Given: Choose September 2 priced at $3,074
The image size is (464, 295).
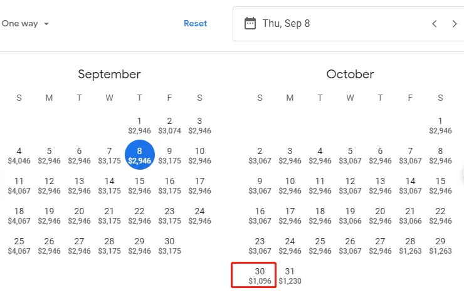Looking at the screenshot, I should click(x=169, y=125).
